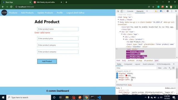Uncheck the display: block property
The image size is (178, 100).
click(x=117, y=73)
